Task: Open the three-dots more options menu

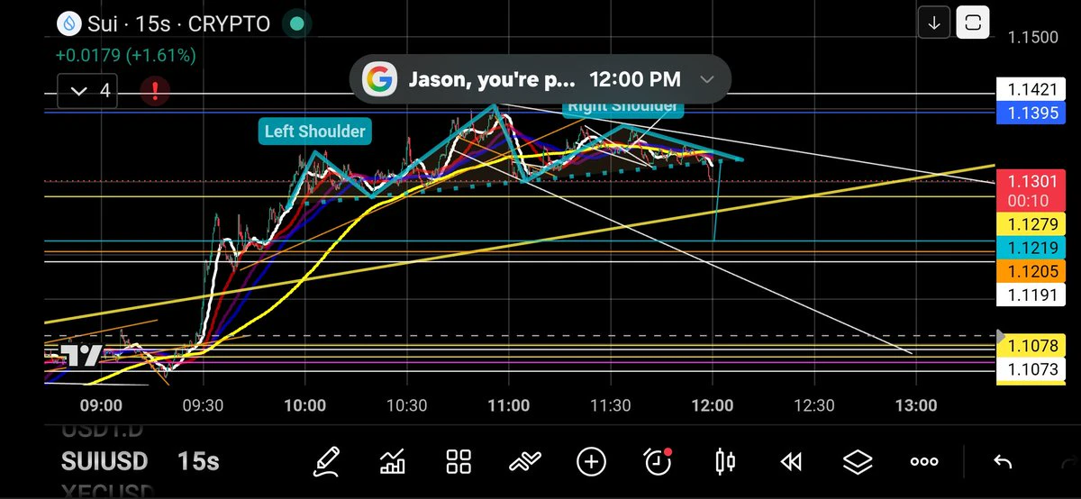Action: click(x=924, y=462)
